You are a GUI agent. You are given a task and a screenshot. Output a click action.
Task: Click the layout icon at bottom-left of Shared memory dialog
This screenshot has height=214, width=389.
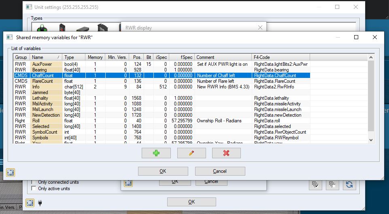point(11,172)
